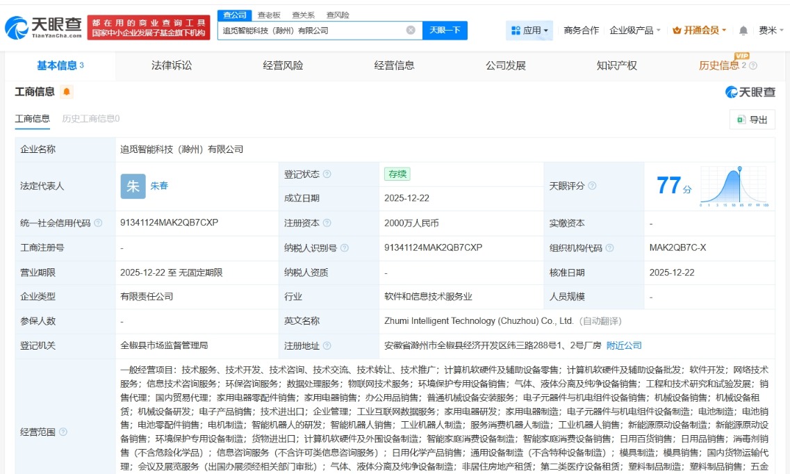Click the orange bell alert icon beside 工商信息
790x474 pixels.
click(67, 92)
